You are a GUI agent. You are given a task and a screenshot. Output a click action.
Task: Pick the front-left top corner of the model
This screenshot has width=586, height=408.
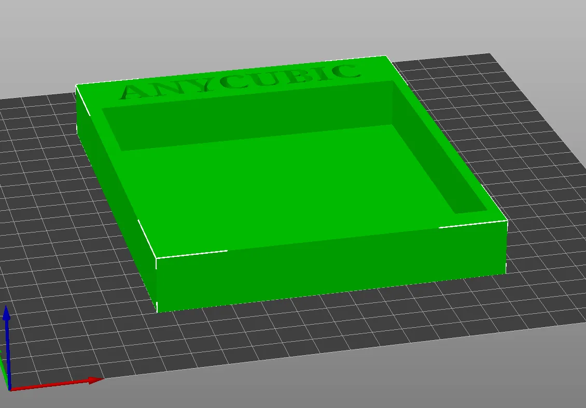tap(156, 258)
